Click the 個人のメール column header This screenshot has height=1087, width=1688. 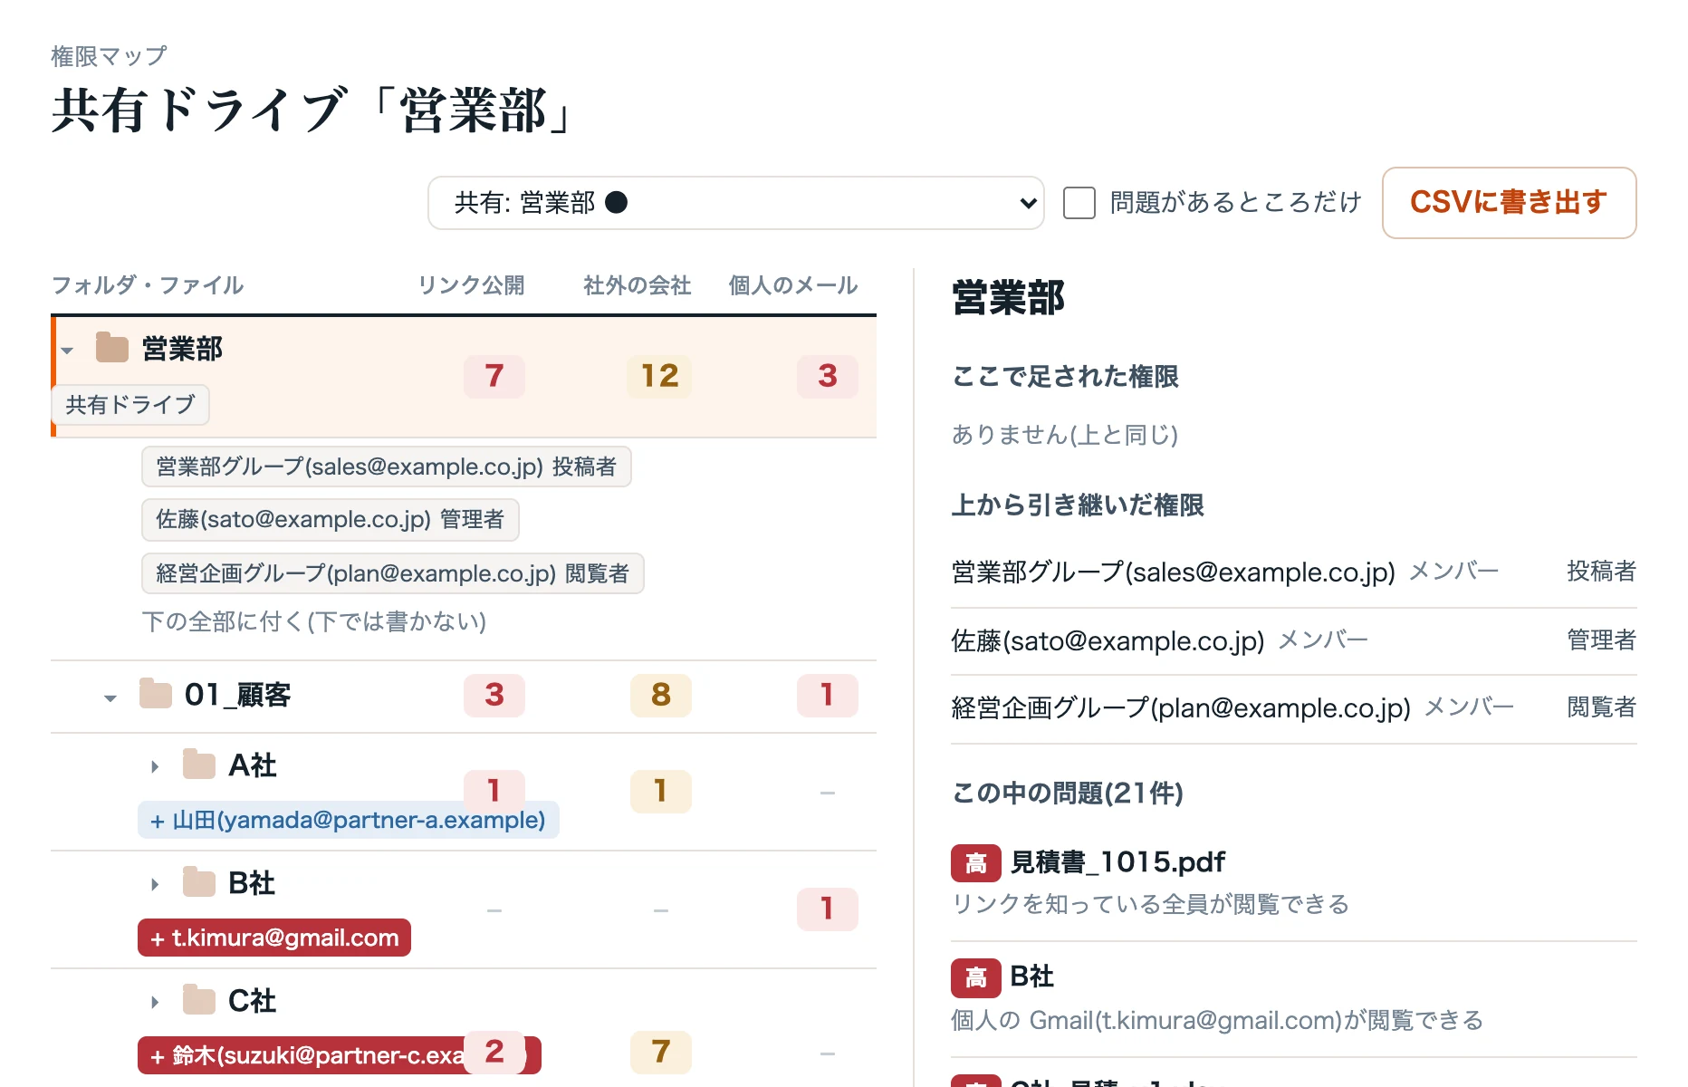tap(792, 285)
